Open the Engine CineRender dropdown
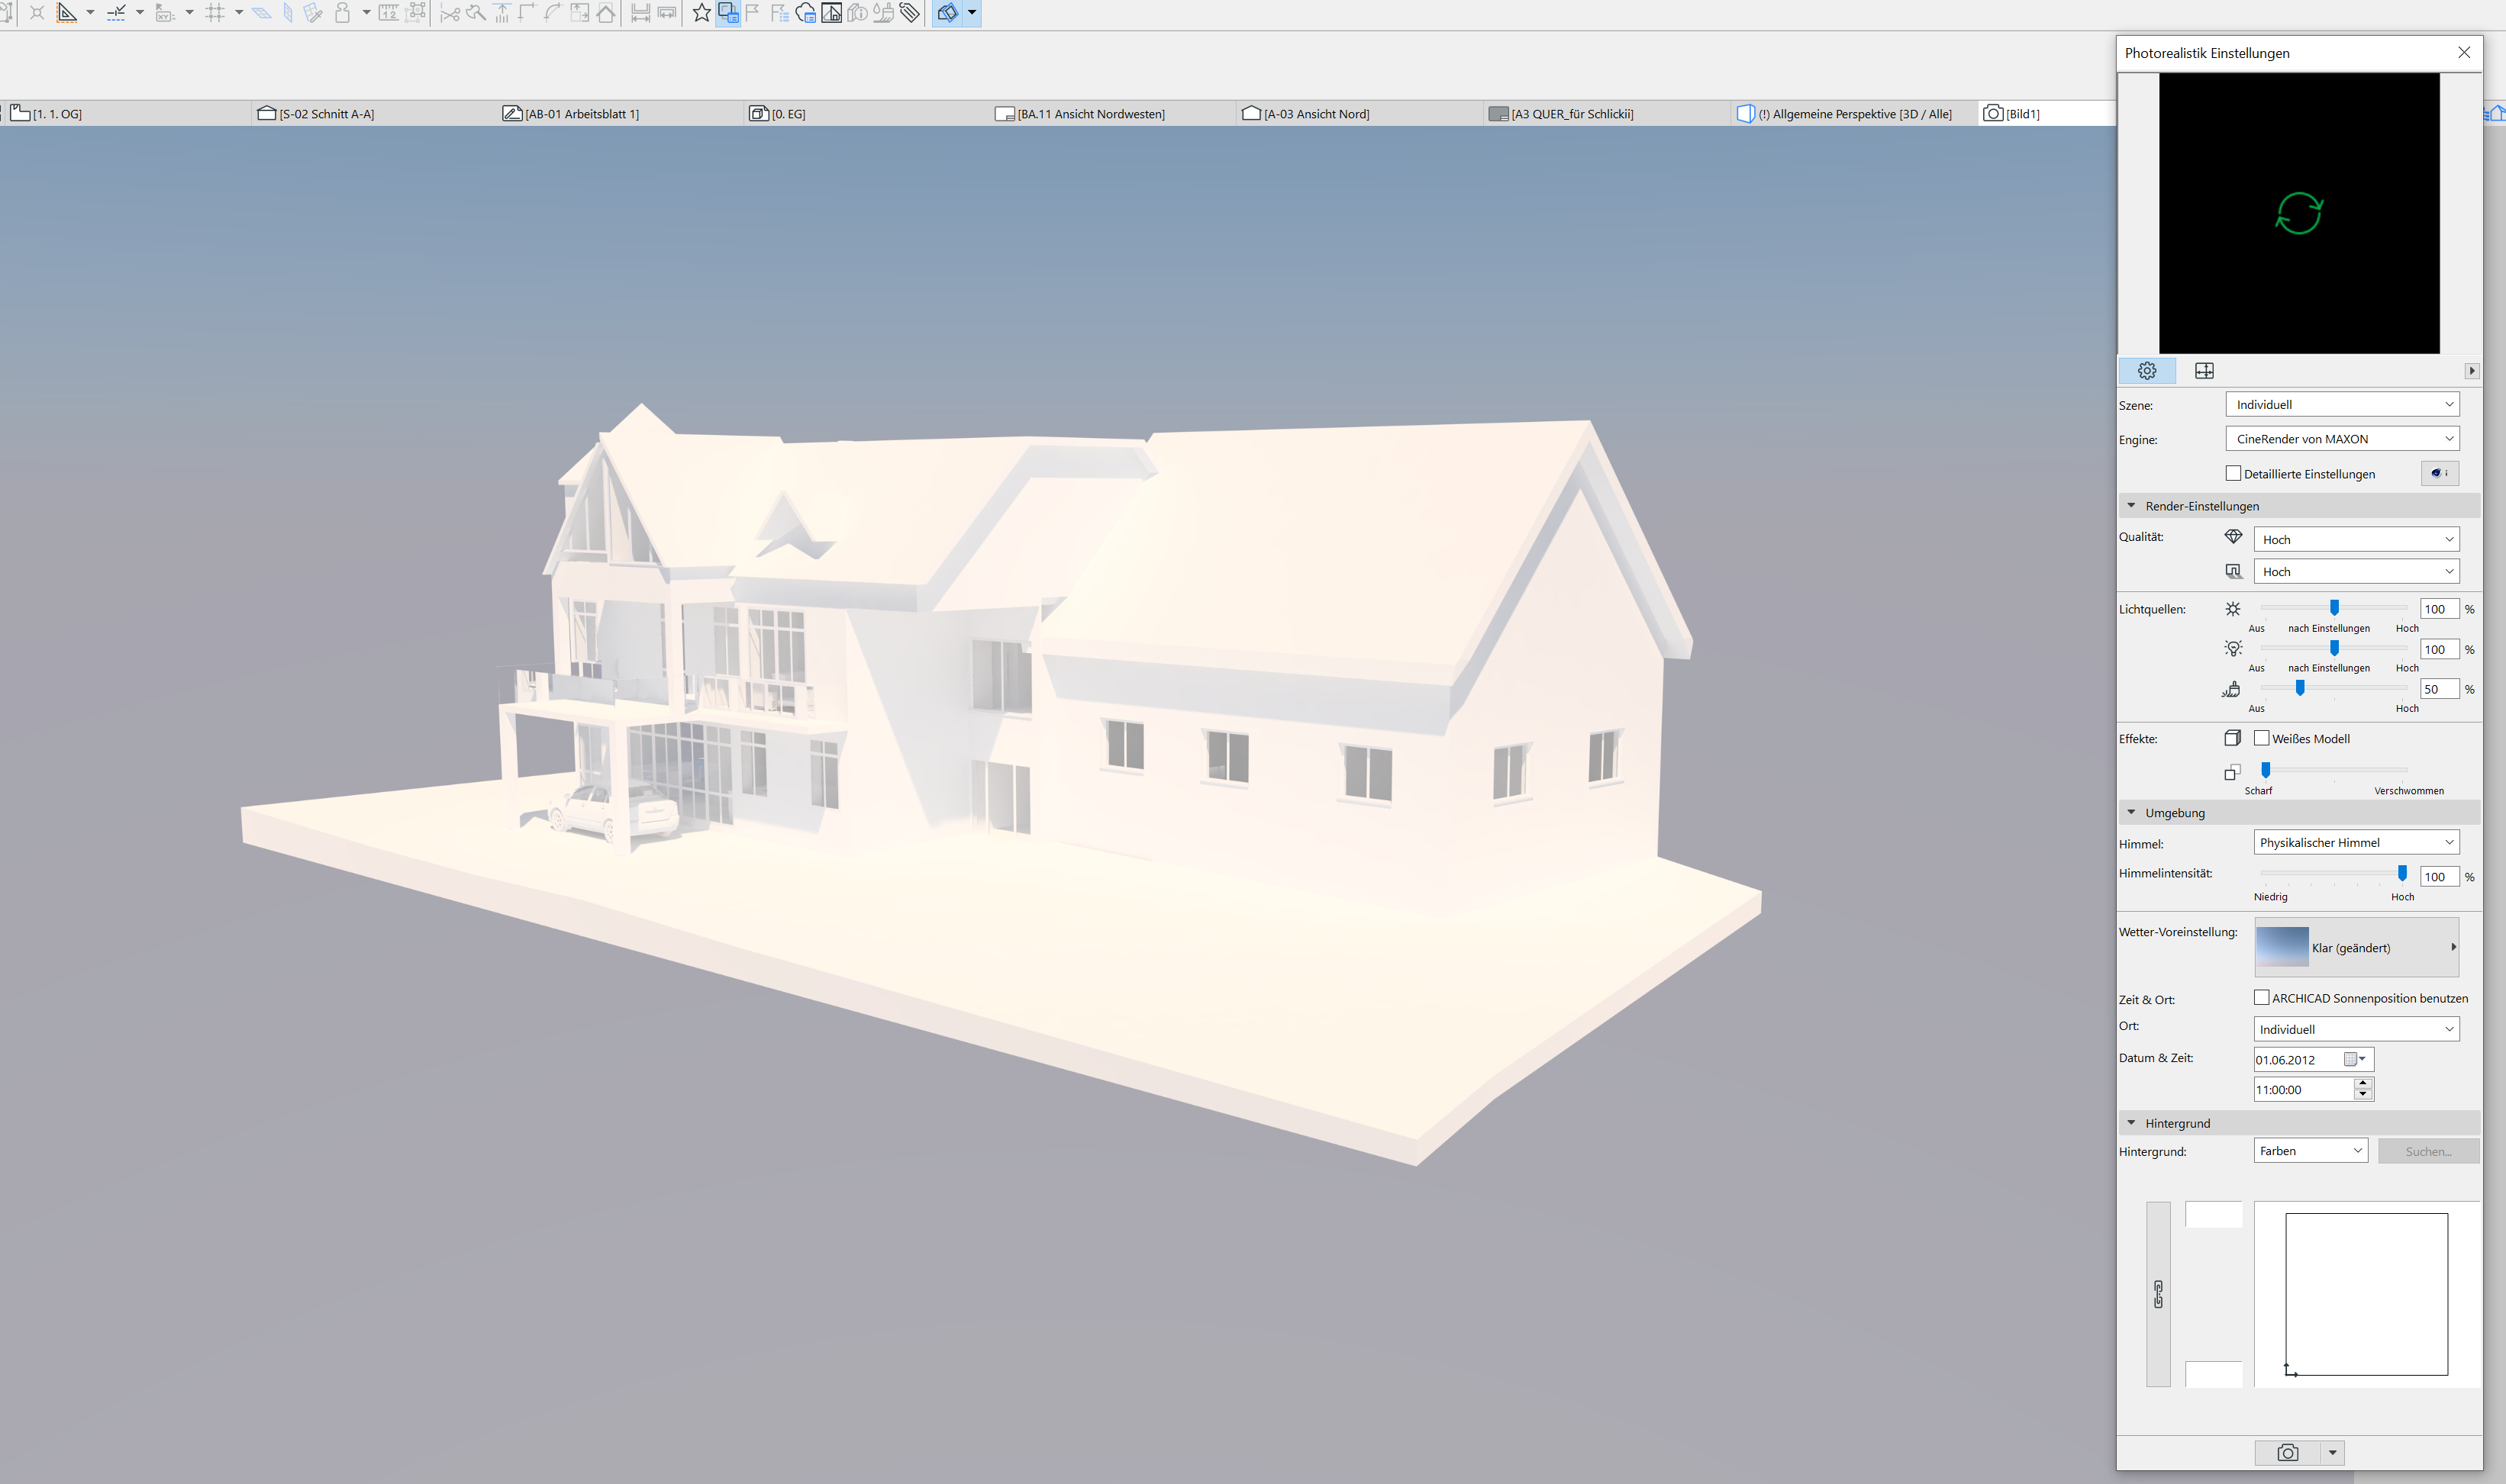Screen dimensions: 2506x1484 pyautogui.click(x=2341, y=439)
